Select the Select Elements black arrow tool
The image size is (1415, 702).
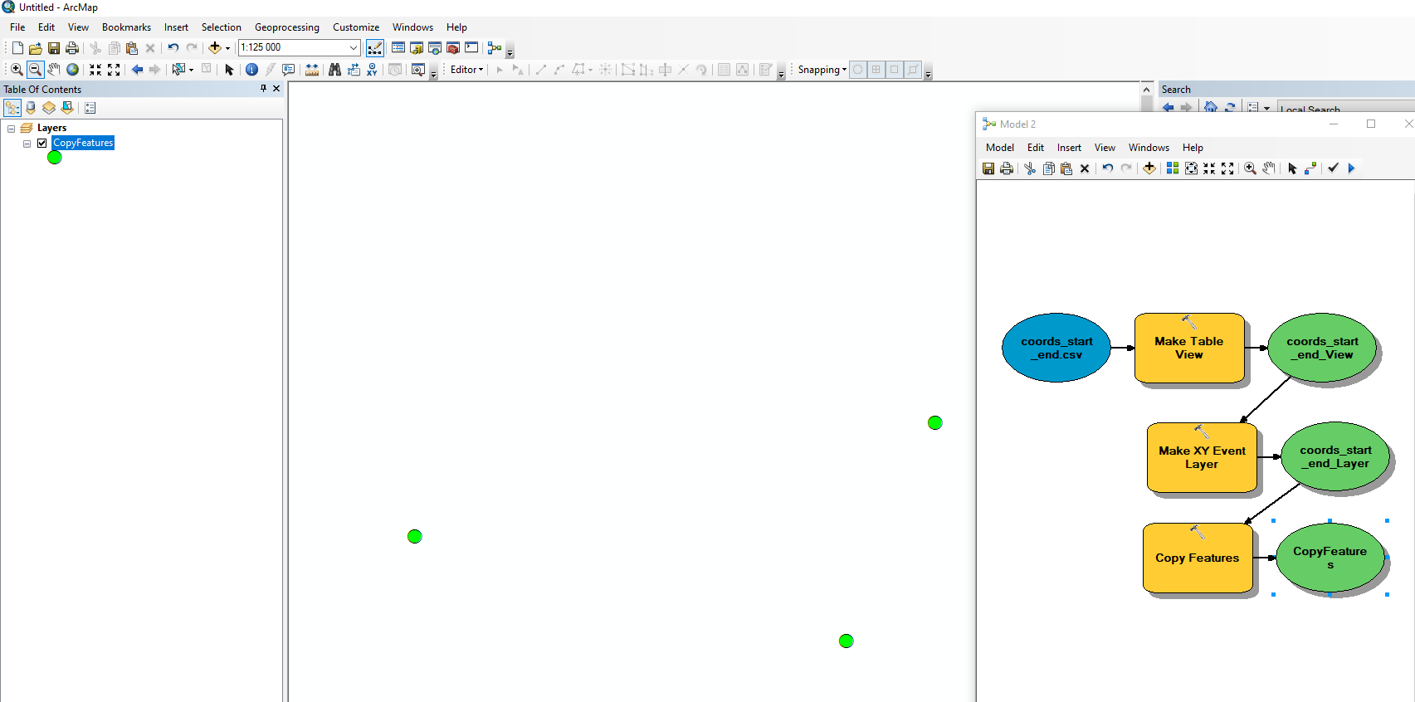[229, 70]
